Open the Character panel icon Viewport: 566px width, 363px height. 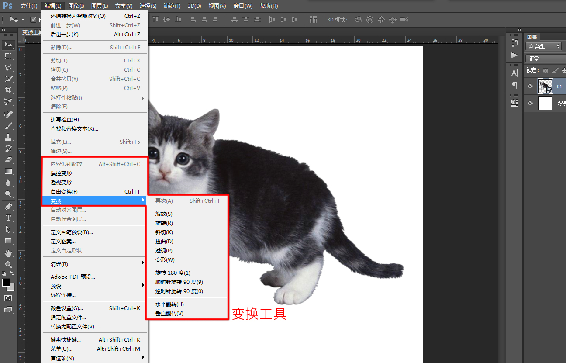514,73
